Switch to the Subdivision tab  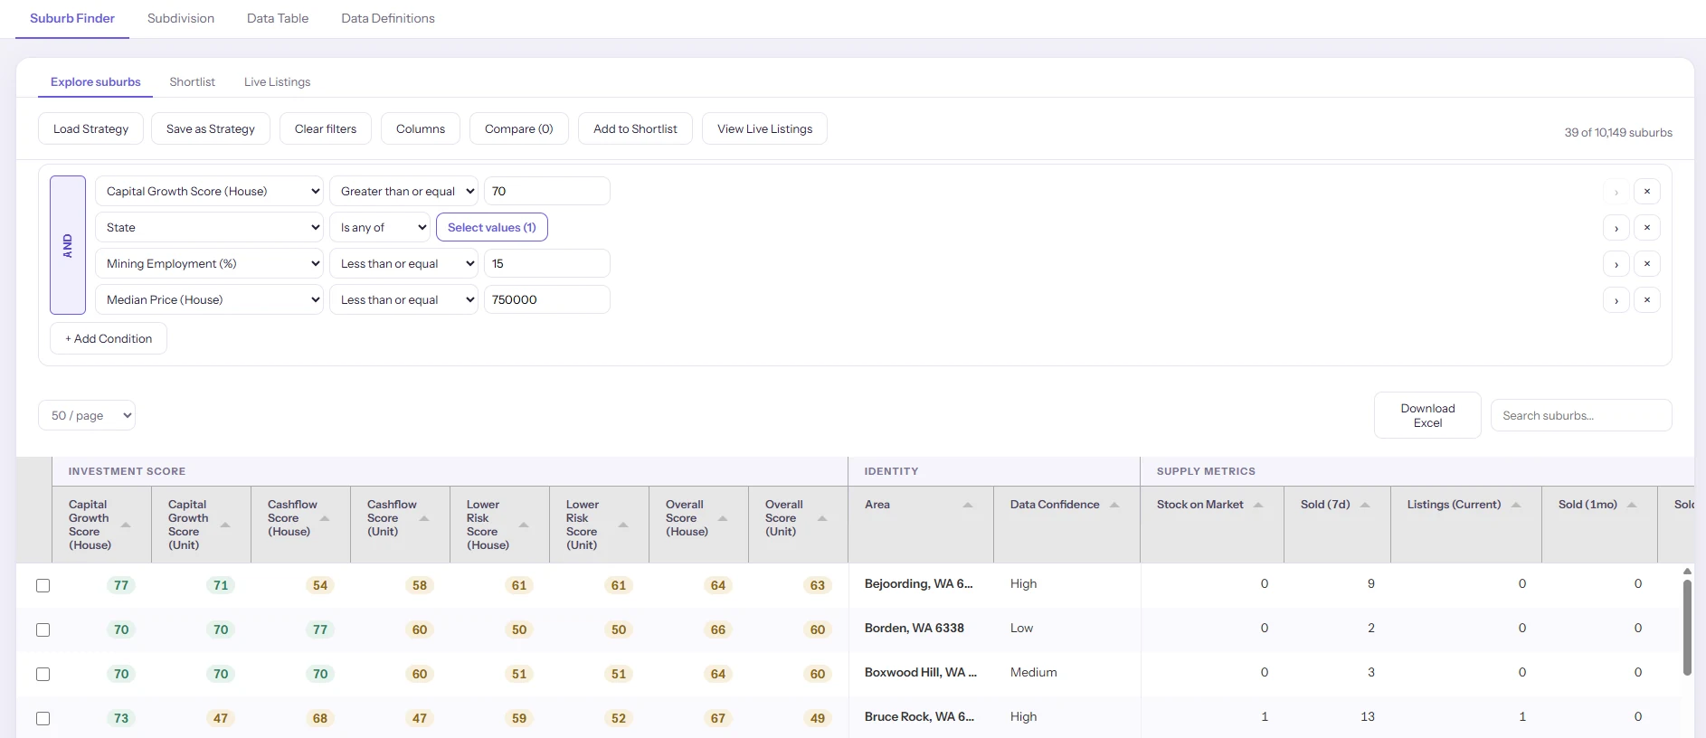click(x=181, y=18)
